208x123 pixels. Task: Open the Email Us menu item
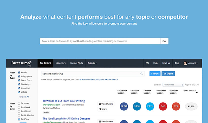point(166,63)
